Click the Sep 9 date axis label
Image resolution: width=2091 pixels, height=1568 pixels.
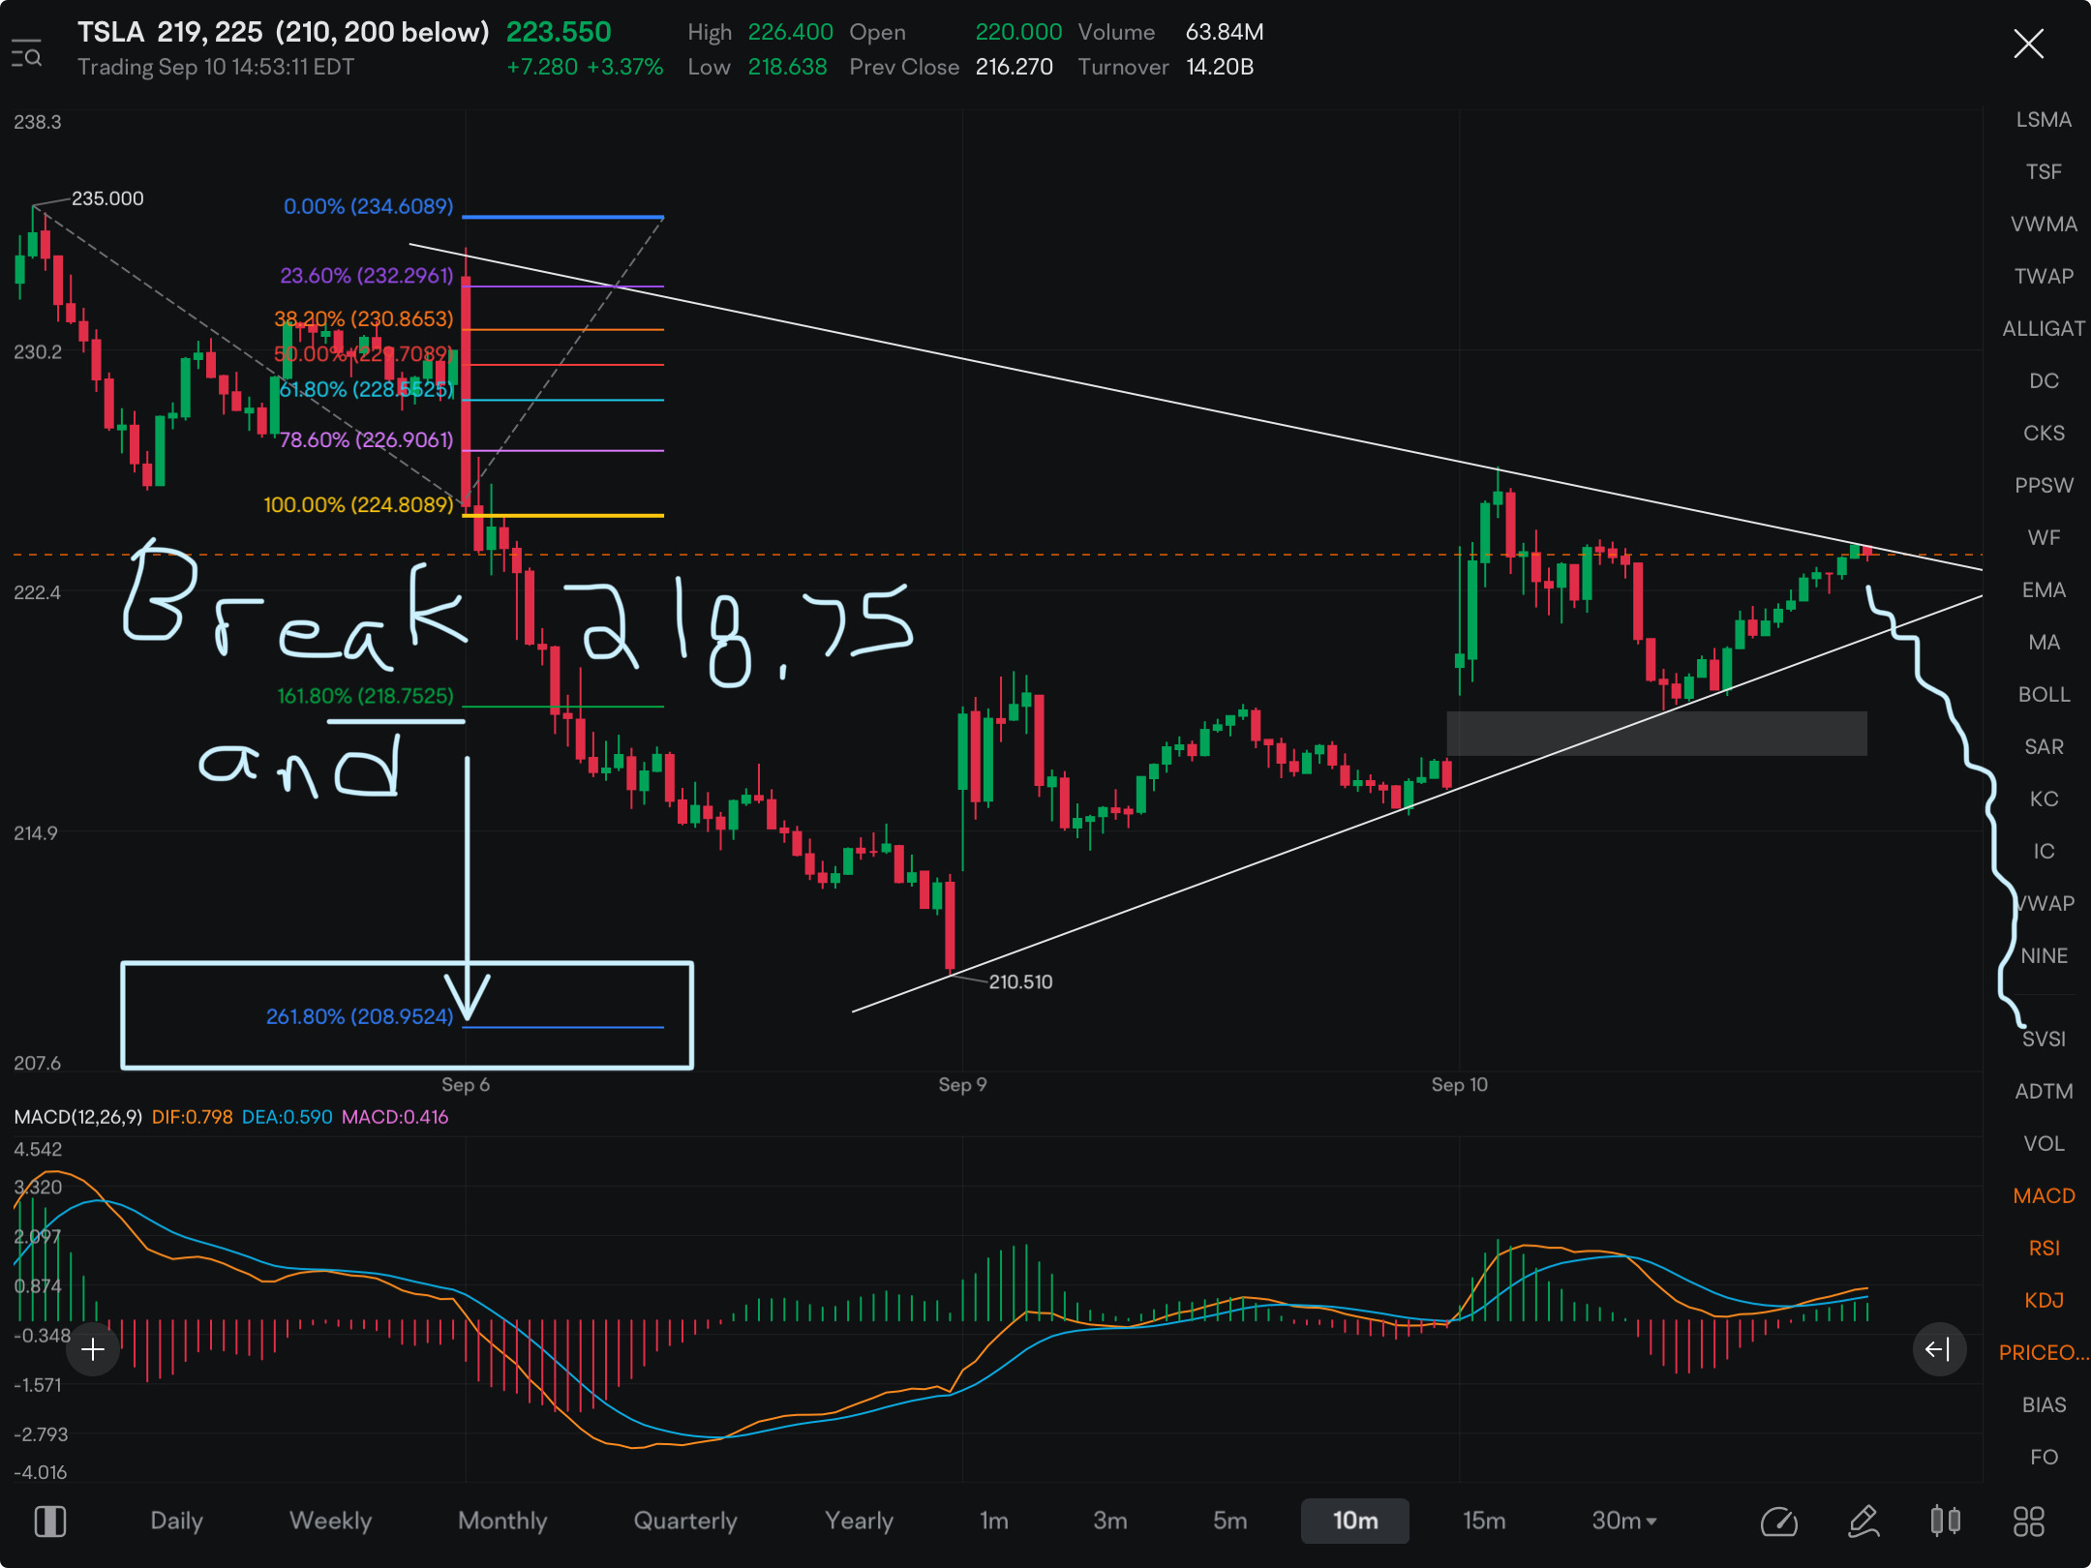point(962,1085)
